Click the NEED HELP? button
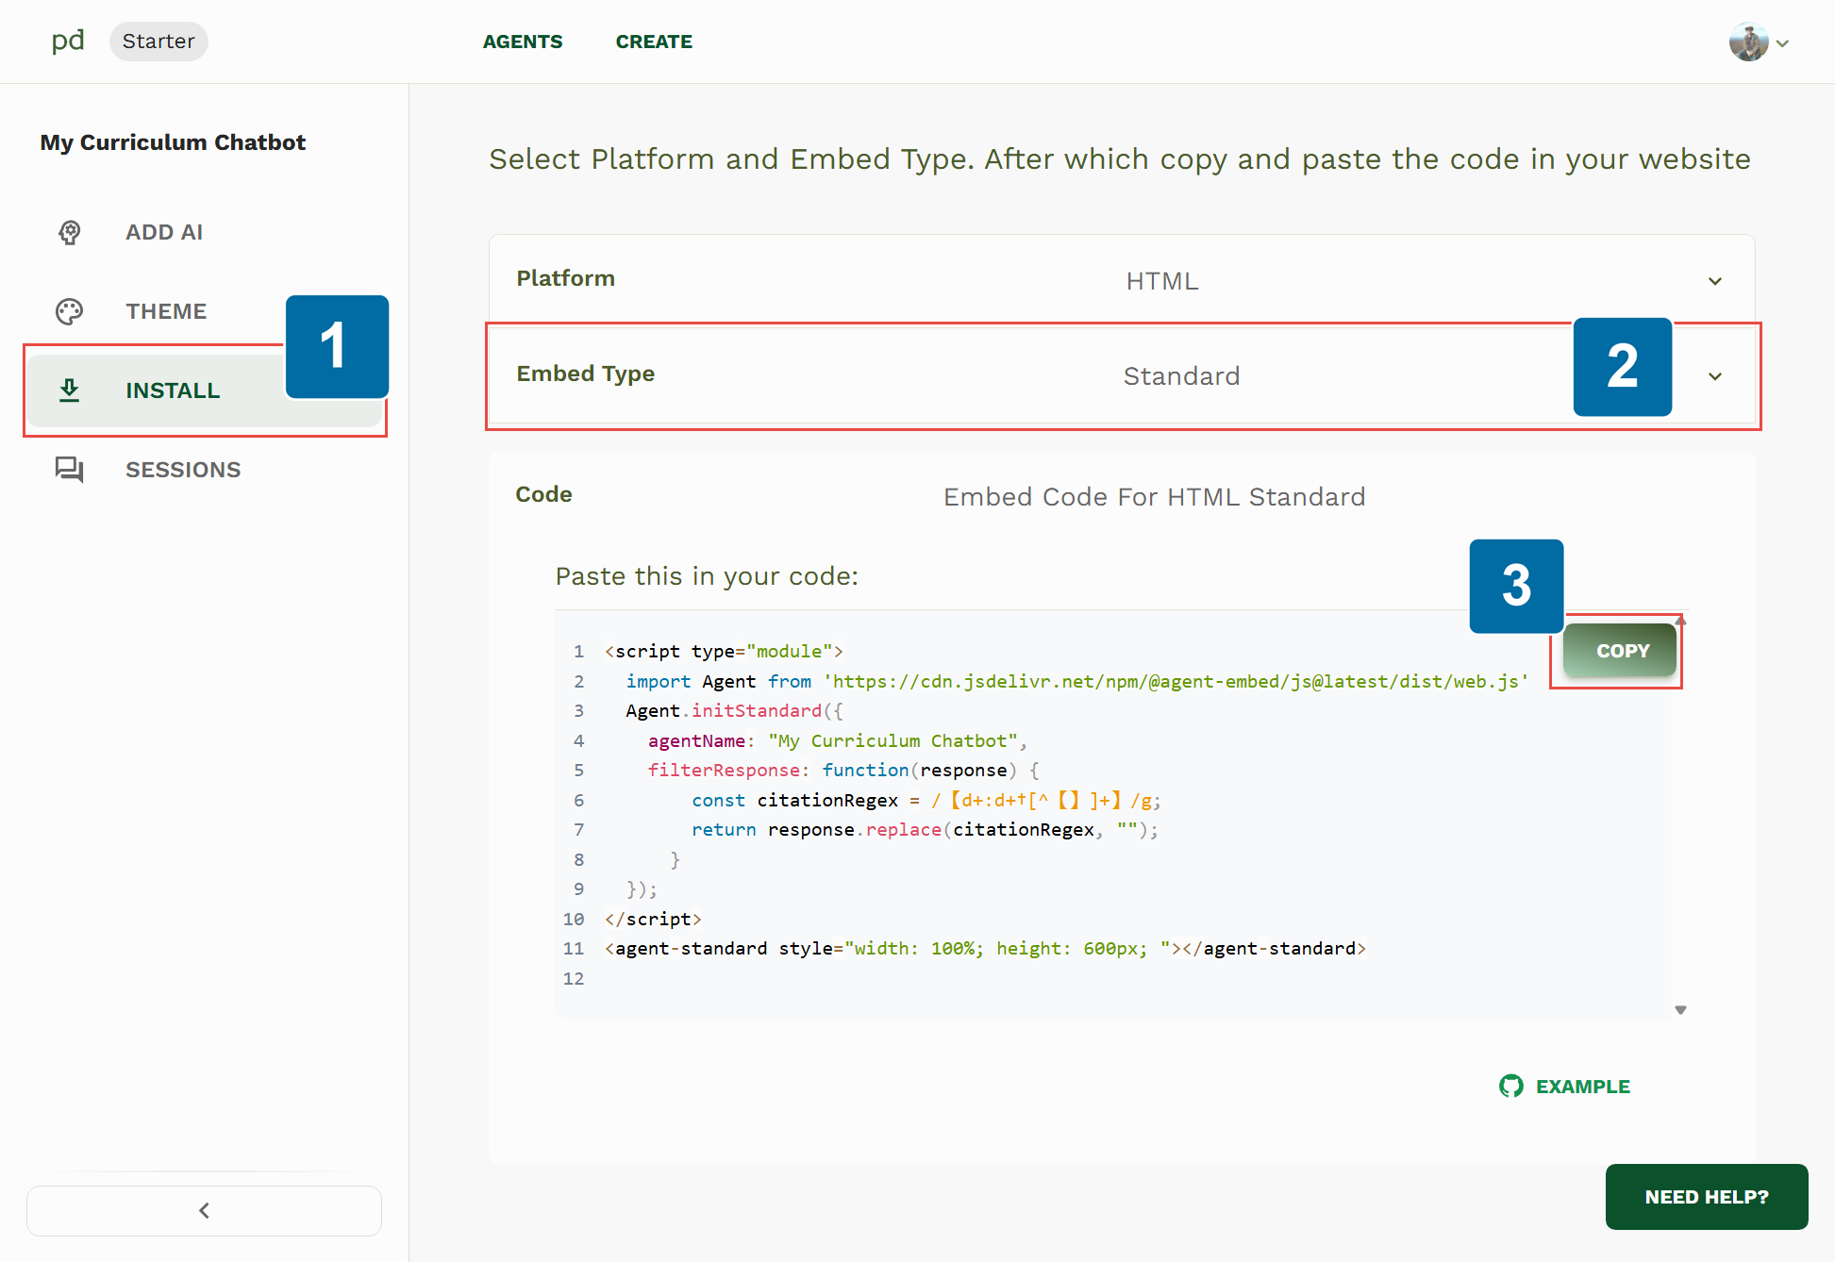The width and height of the screenshot is (1835, 1262). (1706, 1197)
